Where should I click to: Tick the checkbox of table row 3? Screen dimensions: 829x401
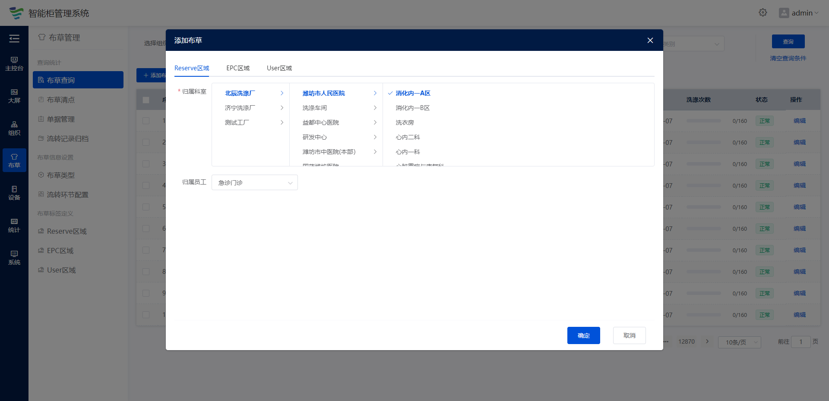click(146, 164)
